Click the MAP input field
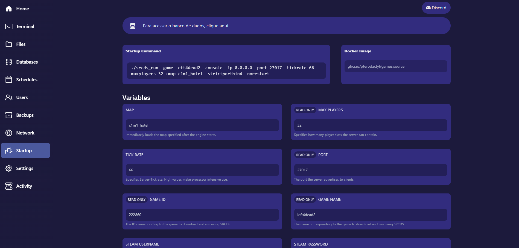This screenshot has width=519, height=248. [202, 125]
